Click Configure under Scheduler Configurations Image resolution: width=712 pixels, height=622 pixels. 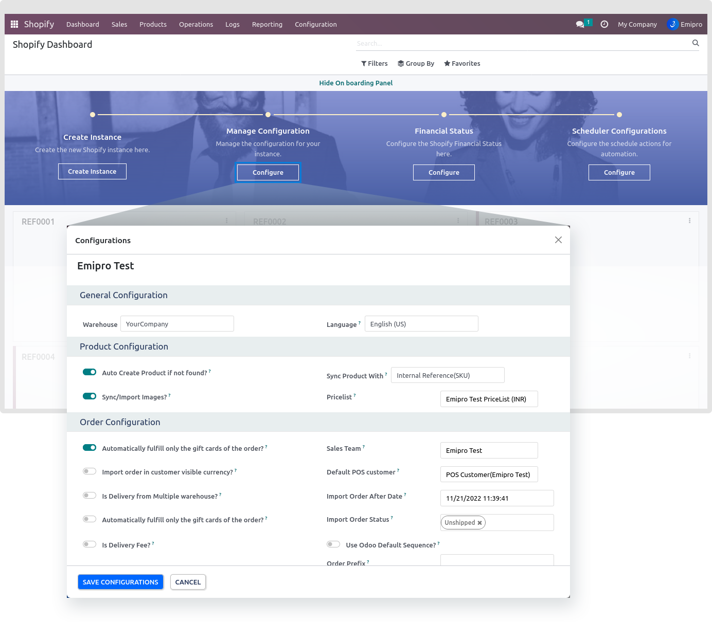pyautogui.click(x=619, y=172)
